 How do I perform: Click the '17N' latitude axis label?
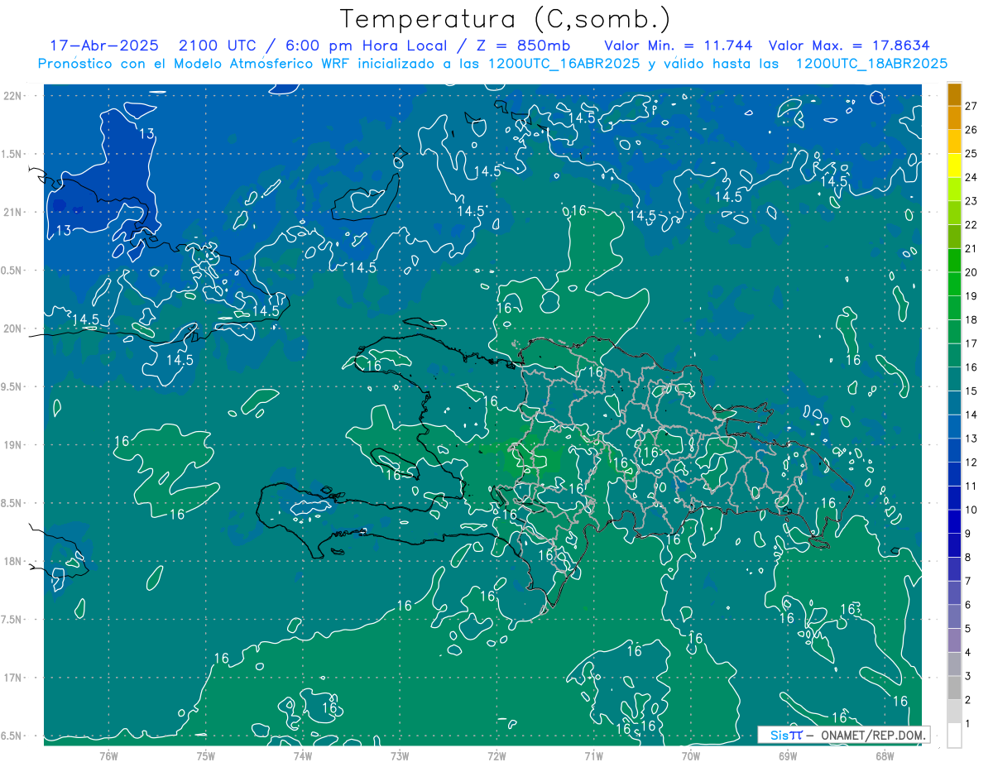click(x=12, y=678)
